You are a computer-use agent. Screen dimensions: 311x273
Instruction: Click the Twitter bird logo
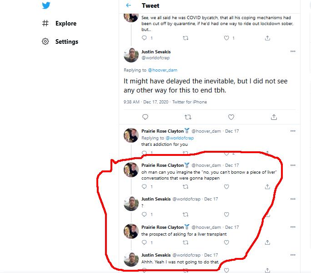(45, 5)
